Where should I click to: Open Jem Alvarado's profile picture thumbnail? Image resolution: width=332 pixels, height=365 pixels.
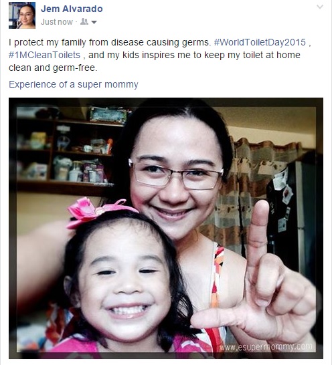[x=22, y=15]
